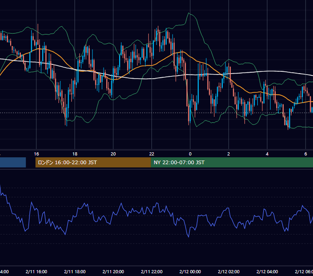Click the 2/11 22:00 date label

pyautogui.click(x=152, y=272)
